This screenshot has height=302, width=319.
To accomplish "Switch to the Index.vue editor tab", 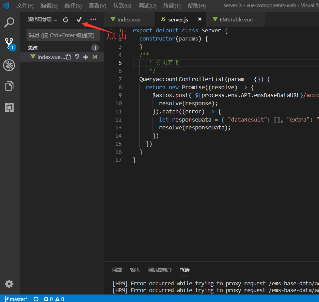I will pos(129,19).
